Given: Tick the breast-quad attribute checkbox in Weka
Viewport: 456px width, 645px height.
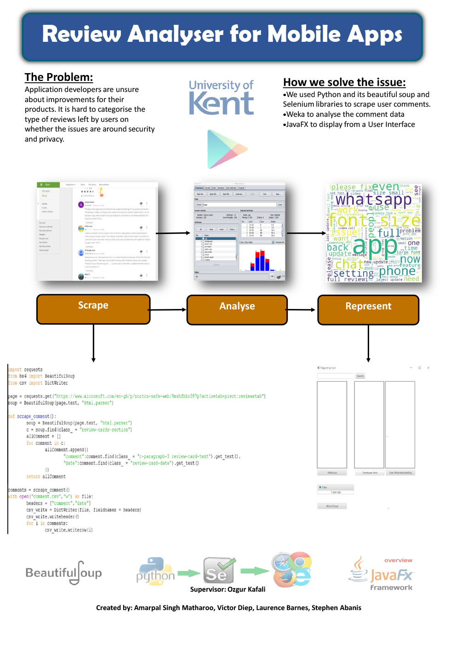Looking at the screenshot, I should [x=202, y=257].
